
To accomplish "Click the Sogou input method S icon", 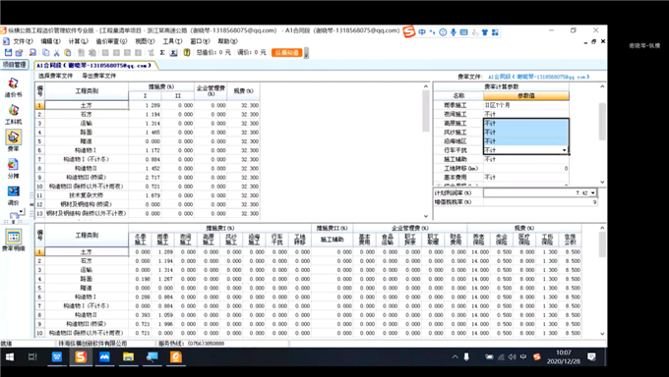I will pyautogui.click(x=408, y=31).
